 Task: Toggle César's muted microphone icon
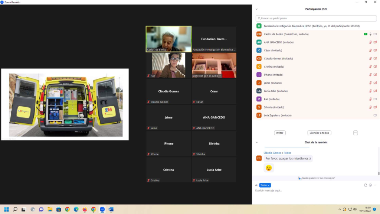tap(370, 51)
